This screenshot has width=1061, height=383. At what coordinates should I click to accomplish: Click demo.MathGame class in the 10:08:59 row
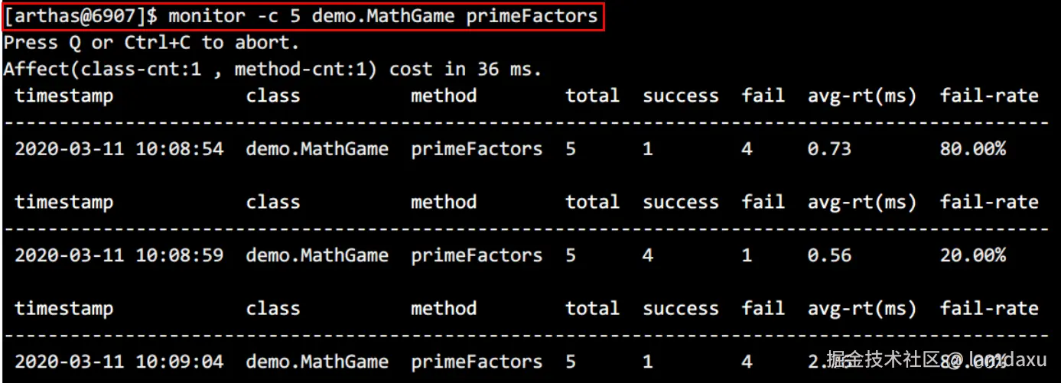tap(317, 255)
